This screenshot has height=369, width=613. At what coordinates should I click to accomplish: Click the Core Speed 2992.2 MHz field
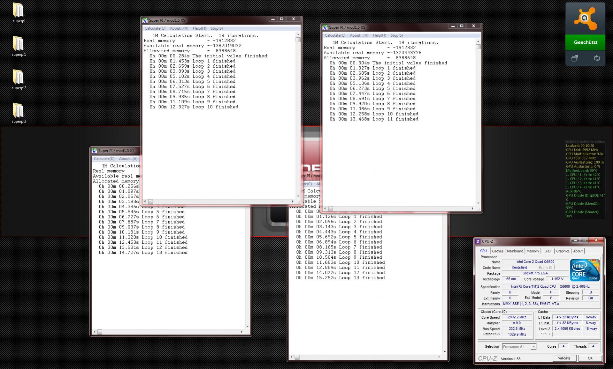[517, 317]
